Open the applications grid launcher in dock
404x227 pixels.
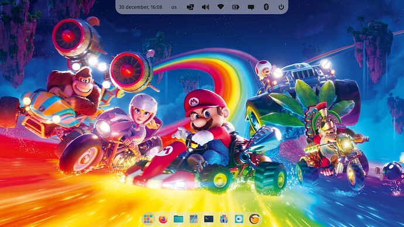coord(148,219)
